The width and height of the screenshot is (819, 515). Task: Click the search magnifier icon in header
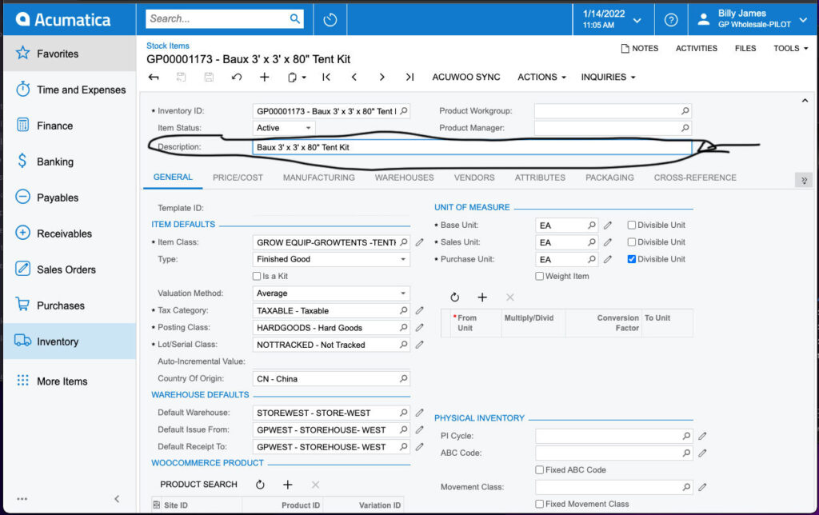coord(295,19)
